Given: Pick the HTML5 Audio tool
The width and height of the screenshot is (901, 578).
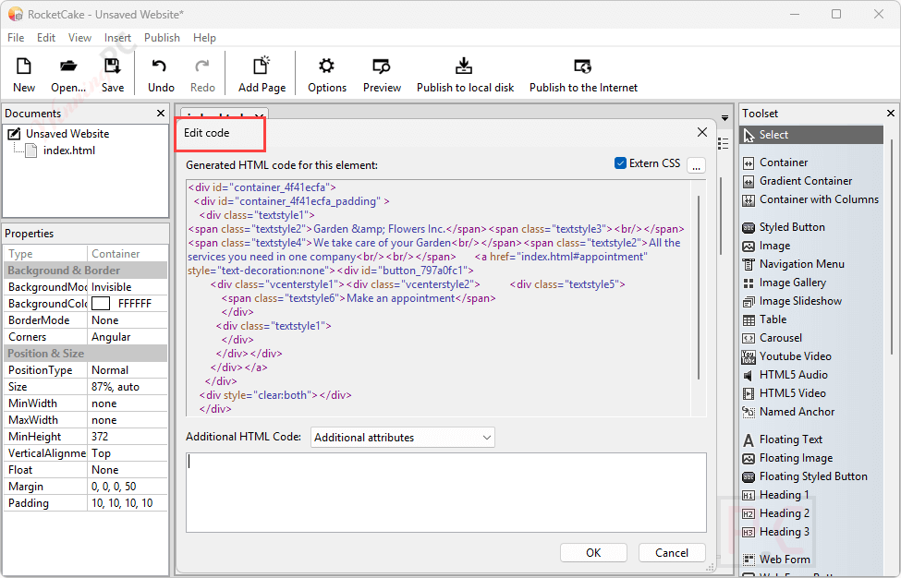Looking at the screenshot, I should point(785,375).
